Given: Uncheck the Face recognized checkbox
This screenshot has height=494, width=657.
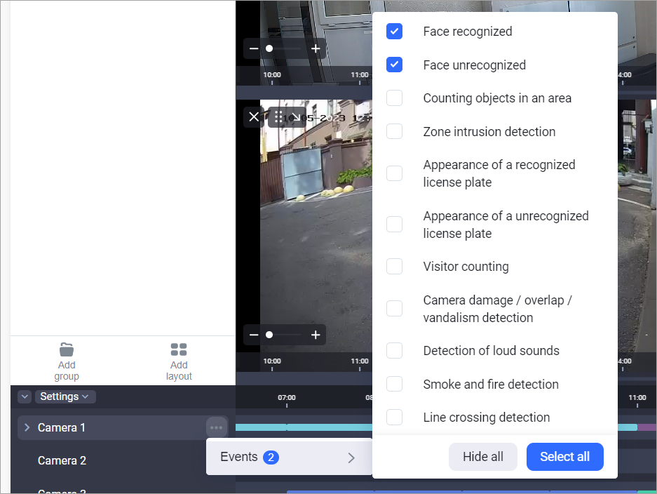Looking at the screenshot, I should point(395,32).
